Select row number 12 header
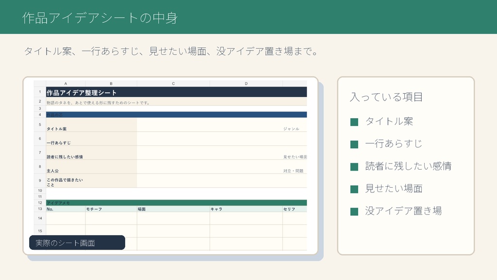 (40, 203)
